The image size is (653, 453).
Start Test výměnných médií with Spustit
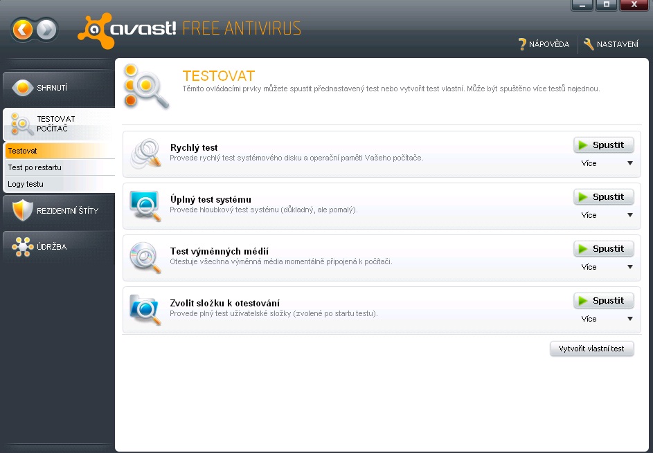[x=603, y=249]
